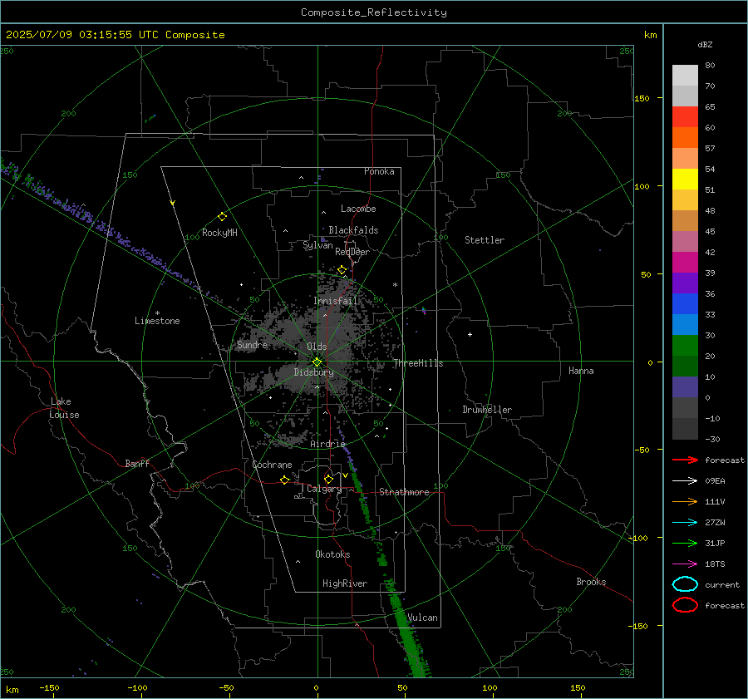Image resolution: width=748 pixels, height=699 pixels.
Task: Select the blue 33–36 dBZ swatch
Action: pyautogui.click(x=685, y=304)
